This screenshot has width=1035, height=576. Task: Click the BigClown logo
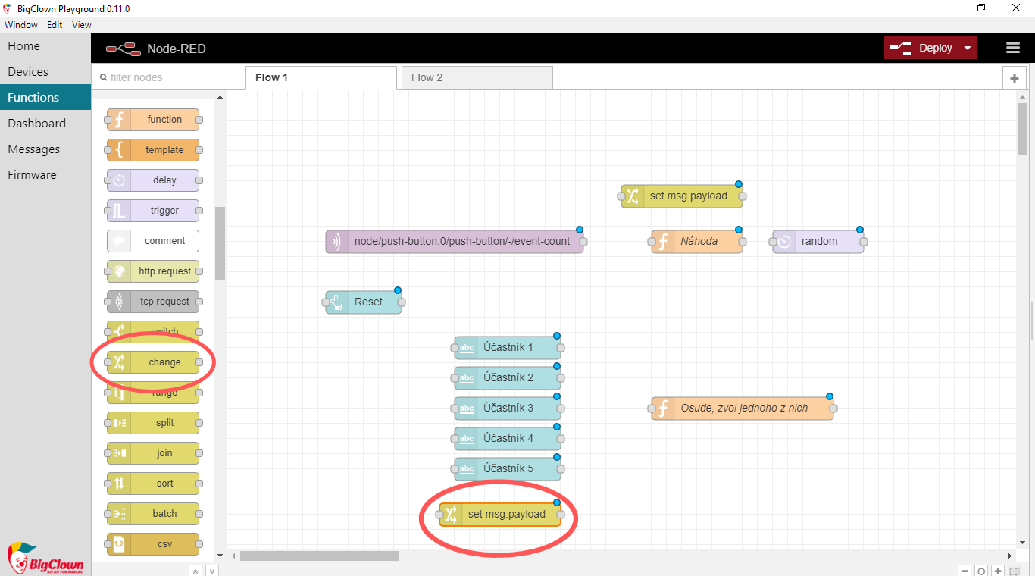45,559
